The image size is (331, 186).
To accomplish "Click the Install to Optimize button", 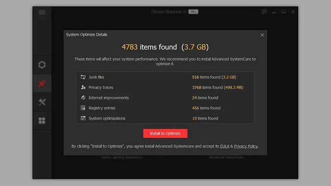I will 165,134.
